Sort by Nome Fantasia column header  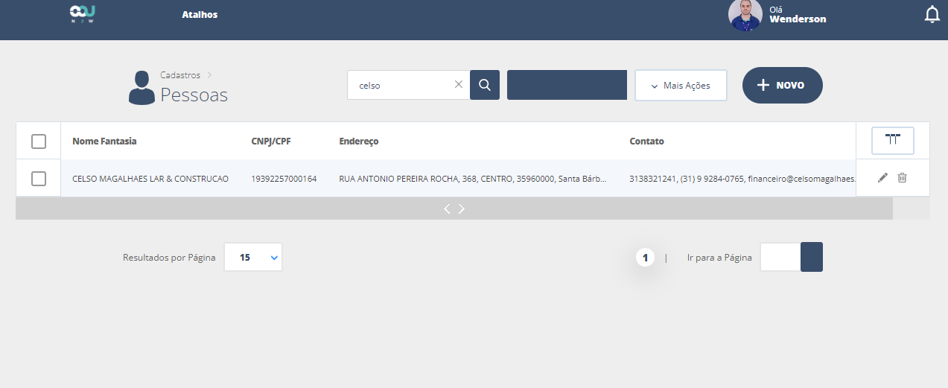pyautogui.click(x=104, y=141)
